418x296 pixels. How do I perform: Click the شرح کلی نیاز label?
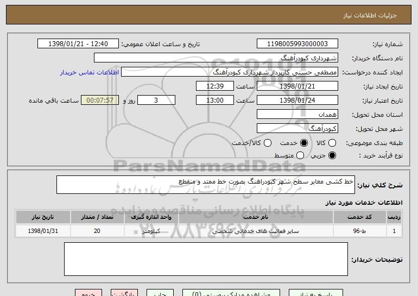click(380, 185)
